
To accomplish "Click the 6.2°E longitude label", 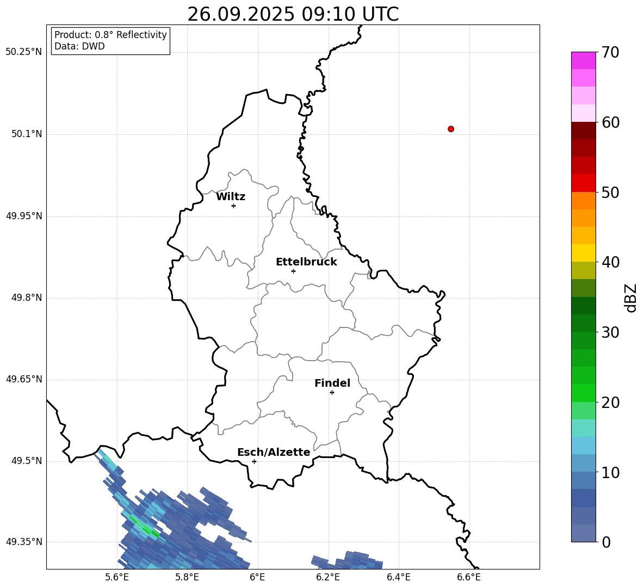I will tap(328, 577).
